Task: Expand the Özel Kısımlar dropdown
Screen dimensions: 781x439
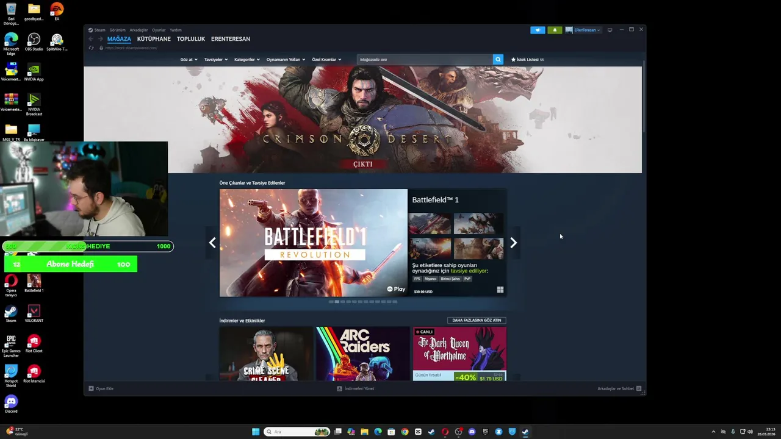Action: coord(326,60)
